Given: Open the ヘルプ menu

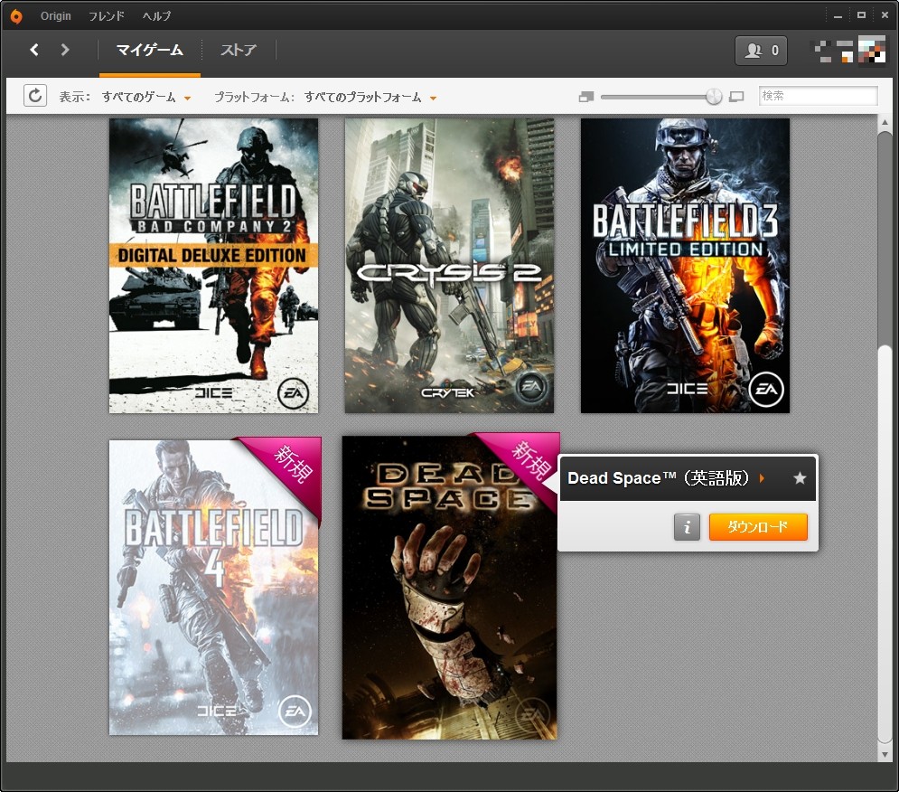Looking at the screenshot, I should click(156, 16).
